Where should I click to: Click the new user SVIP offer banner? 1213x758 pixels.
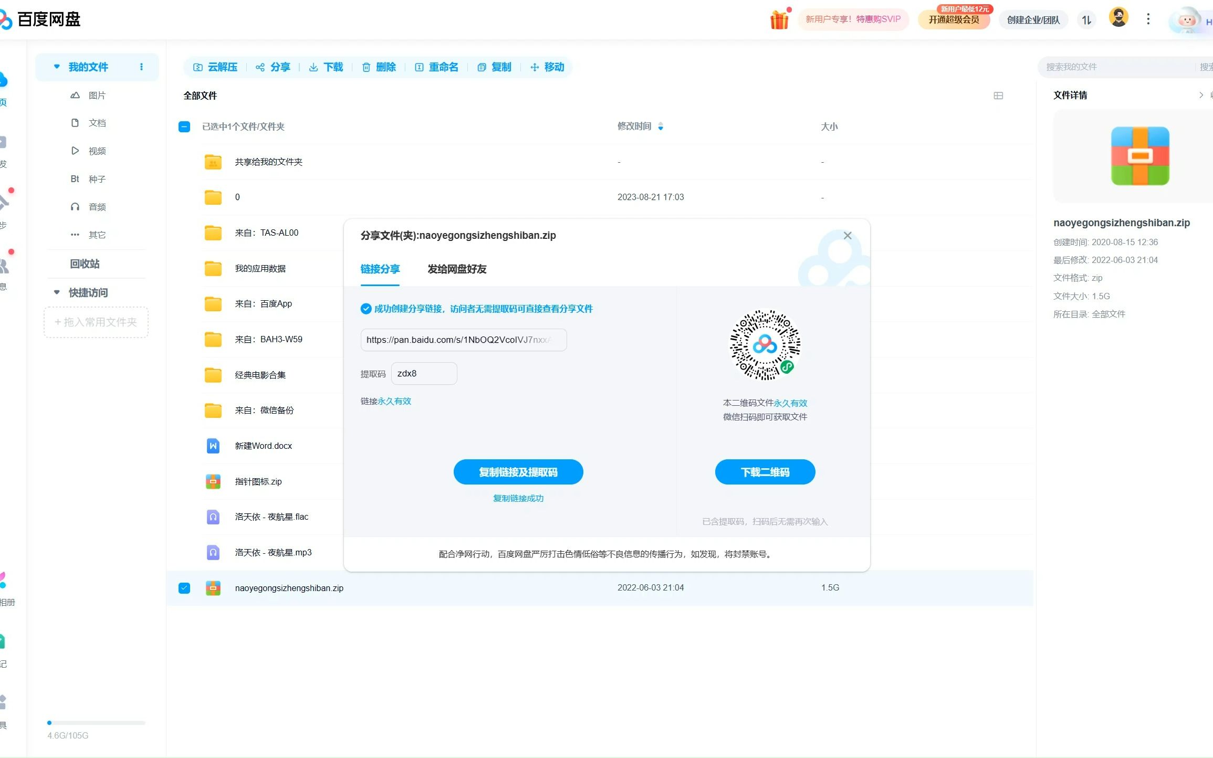(853, 19)
